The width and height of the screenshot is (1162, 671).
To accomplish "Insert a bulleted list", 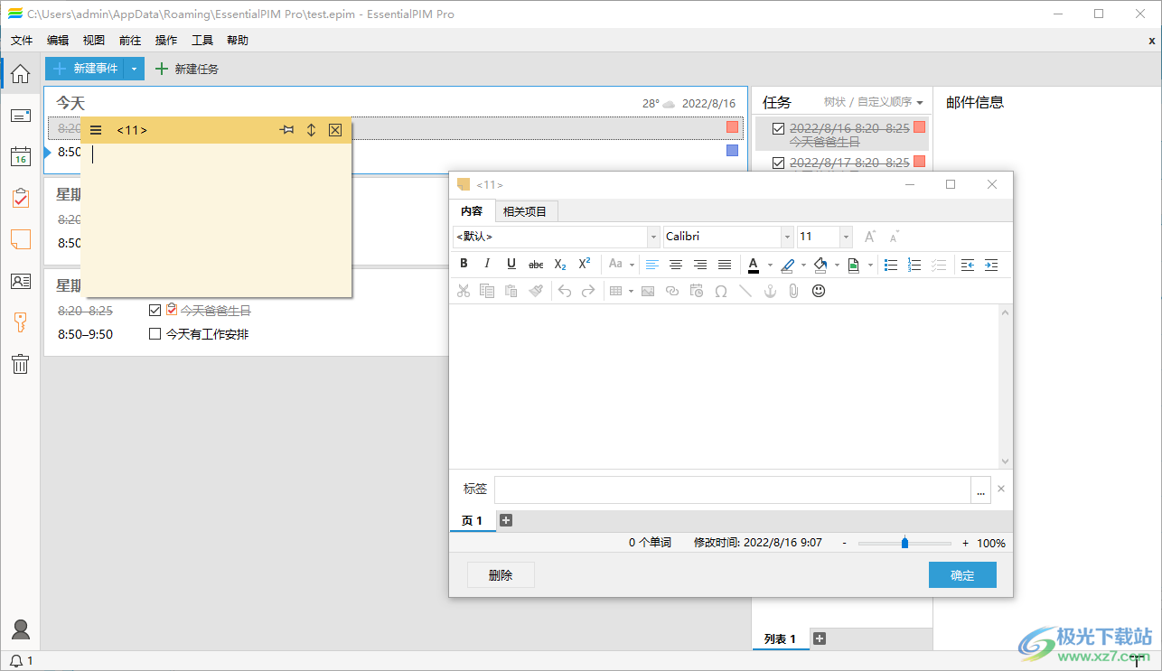I will (x=891, y=265).
